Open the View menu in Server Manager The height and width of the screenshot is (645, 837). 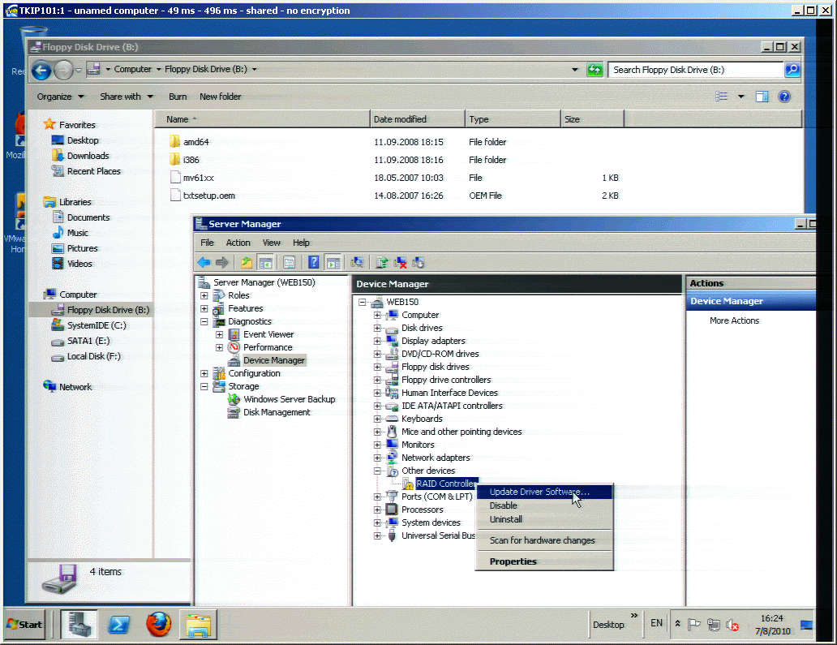[x=271, y=243]
